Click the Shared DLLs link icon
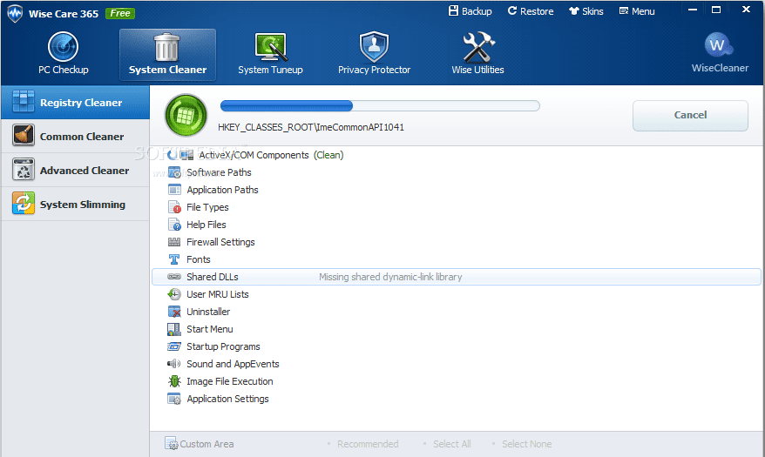Screen dimensions: 765x457 tap(174, 277)
